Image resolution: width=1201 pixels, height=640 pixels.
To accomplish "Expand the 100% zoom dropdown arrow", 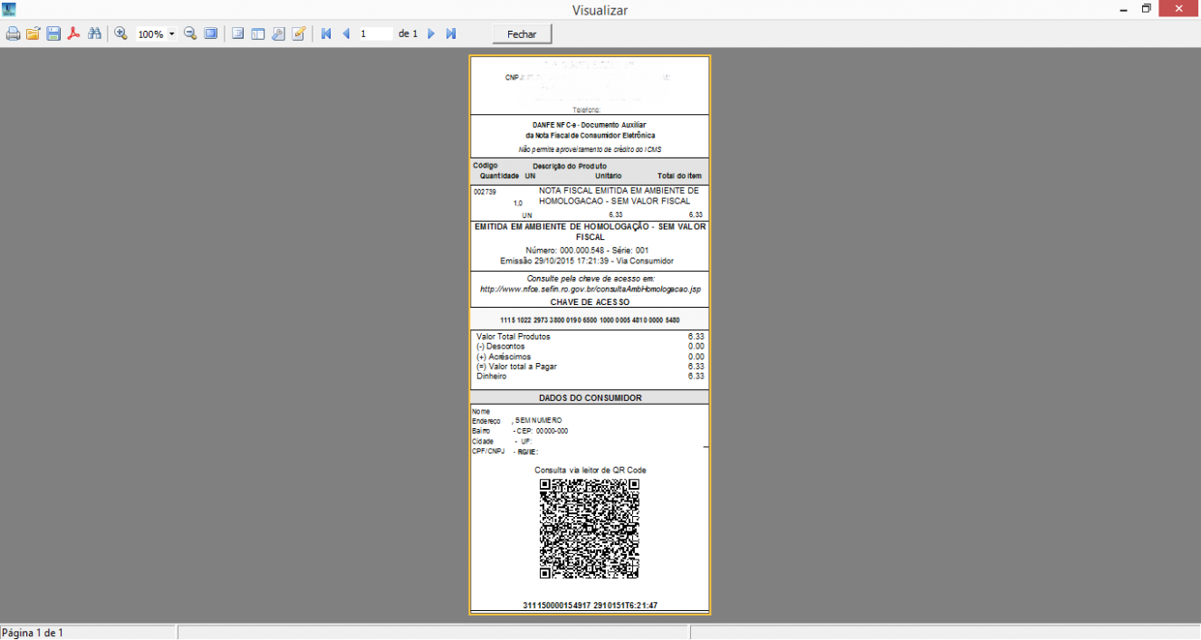I will [x=172, y=34].
